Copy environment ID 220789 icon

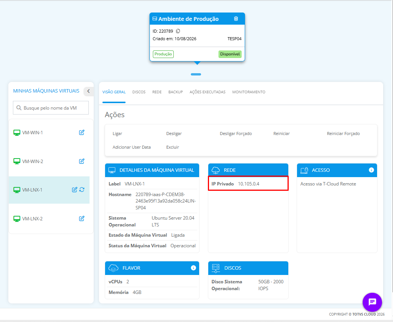click(x=178, y=31)
